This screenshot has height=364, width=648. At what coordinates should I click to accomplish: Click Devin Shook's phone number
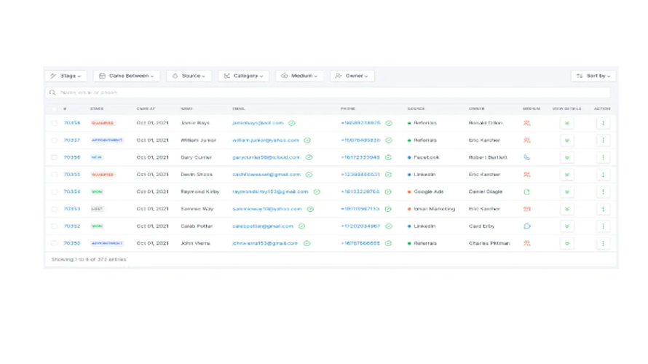pos(360,175)
